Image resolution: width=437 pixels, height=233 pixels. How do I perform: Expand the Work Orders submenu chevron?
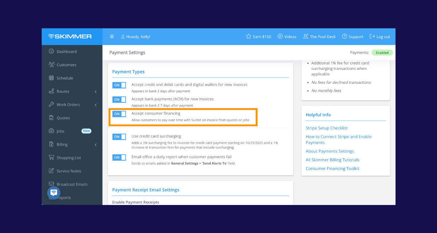coord(96,105)
